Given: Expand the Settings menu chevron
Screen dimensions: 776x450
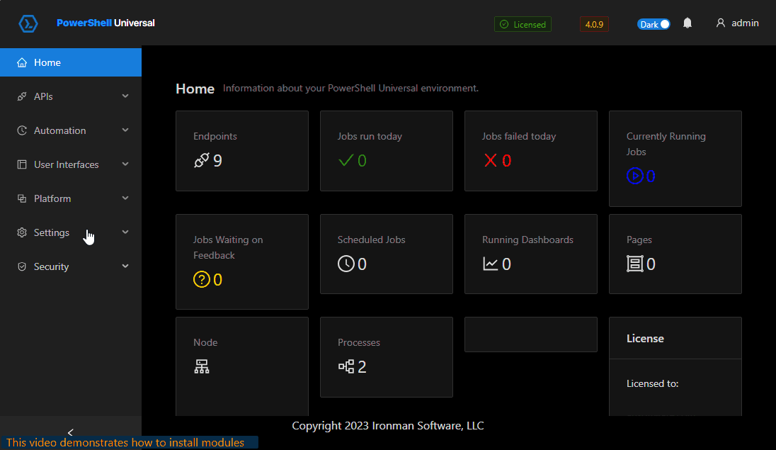Looking at the screenshot, I should 125,232.
